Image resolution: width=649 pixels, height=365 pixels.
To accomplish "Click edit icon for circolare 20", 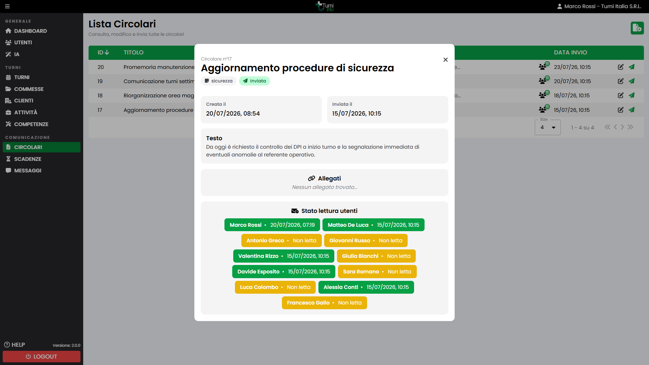I will click(x=621, y=67).
